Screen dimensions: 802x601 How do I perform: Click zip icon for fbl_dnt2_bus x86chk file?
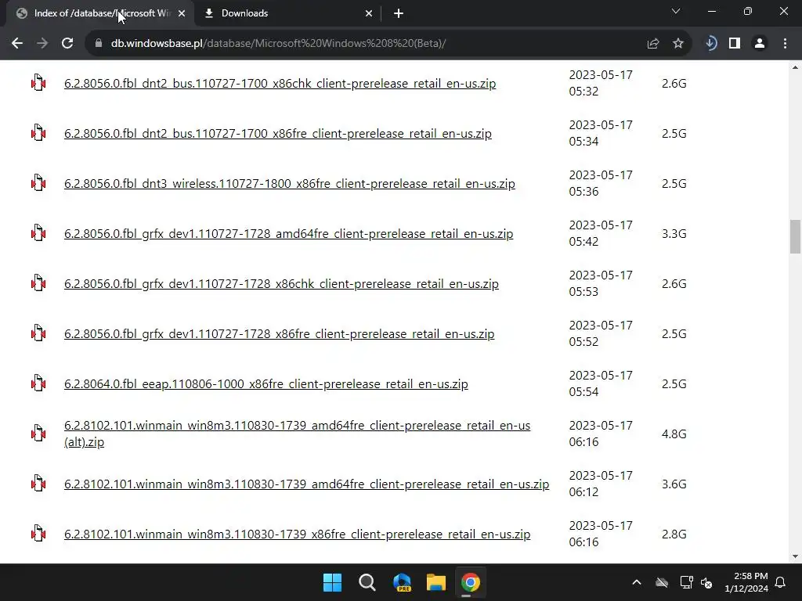tap(38, 83)
